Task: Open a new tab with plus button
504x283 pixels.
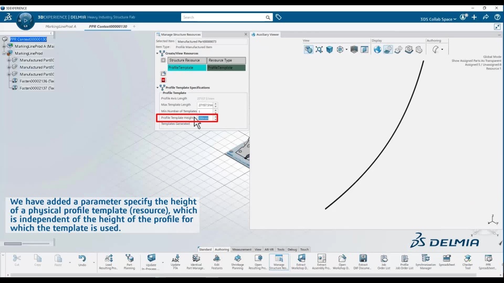Action: (x=134, y=26)
